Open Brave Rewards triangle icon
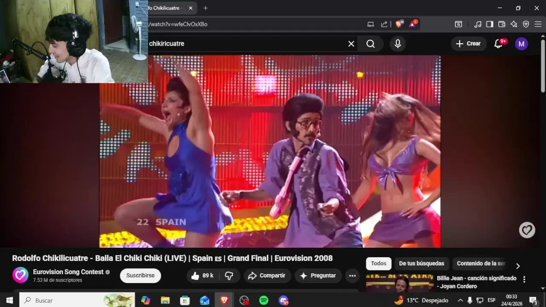Image resolution: width=546 pixels, height=307 pixels. tap(413, 24)
